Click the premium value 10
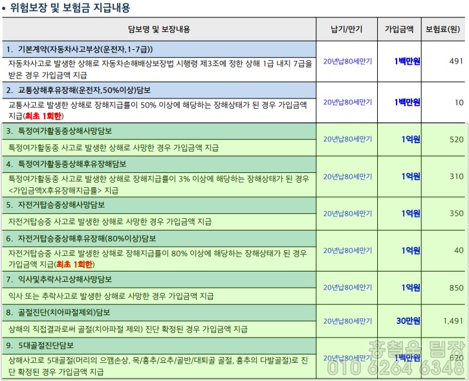 pos(459,102)
